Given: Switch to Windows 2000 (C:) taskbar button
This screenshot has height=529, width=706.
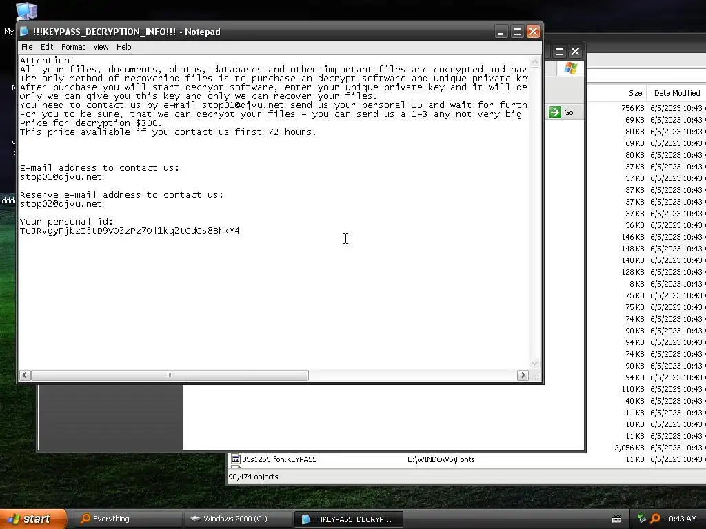Looking at the screenshot, I should click(237, 519).
